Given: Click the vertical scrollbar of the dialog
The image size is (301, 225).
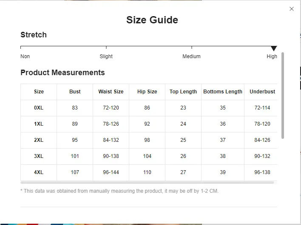Looking at the screenshot, I should click(283, 96).
